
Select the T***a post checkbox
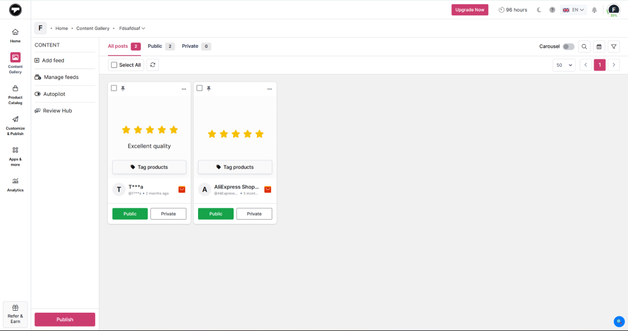114,88
